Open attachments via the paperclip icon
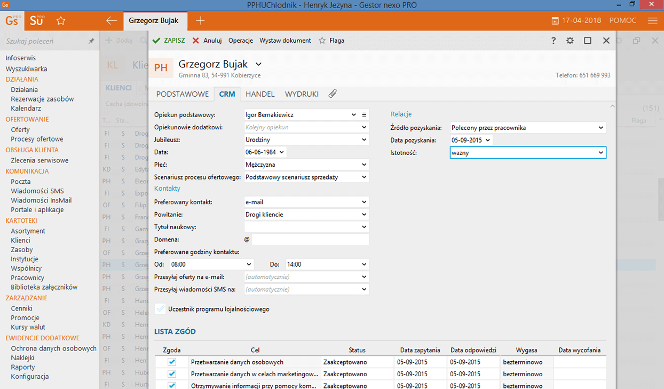 point(333,94)
